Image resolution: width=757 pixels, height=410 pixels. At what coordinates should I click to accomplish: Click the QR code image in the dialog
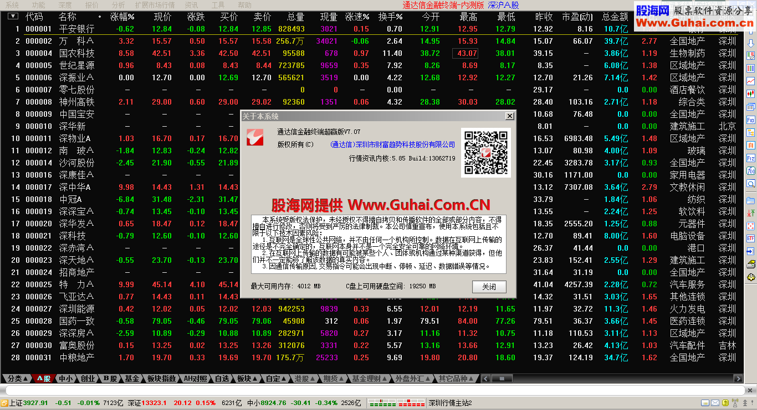pos(485,152)
